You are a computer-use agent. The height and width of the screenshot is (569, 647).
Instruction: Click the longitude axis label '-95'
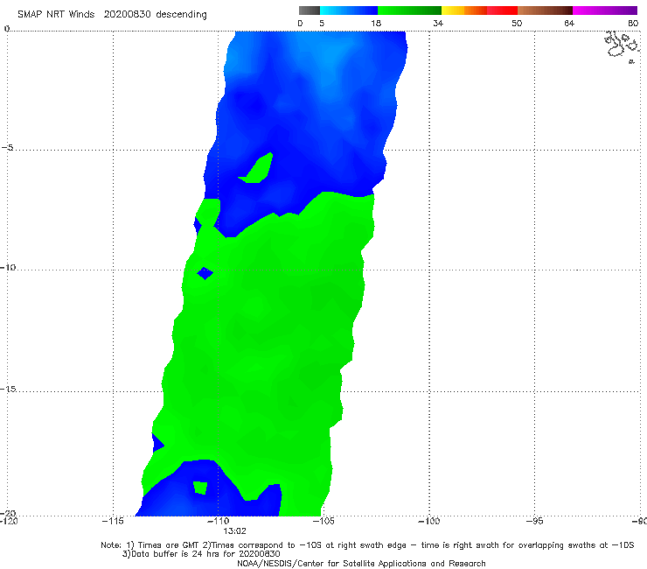[x=535, y=521]
